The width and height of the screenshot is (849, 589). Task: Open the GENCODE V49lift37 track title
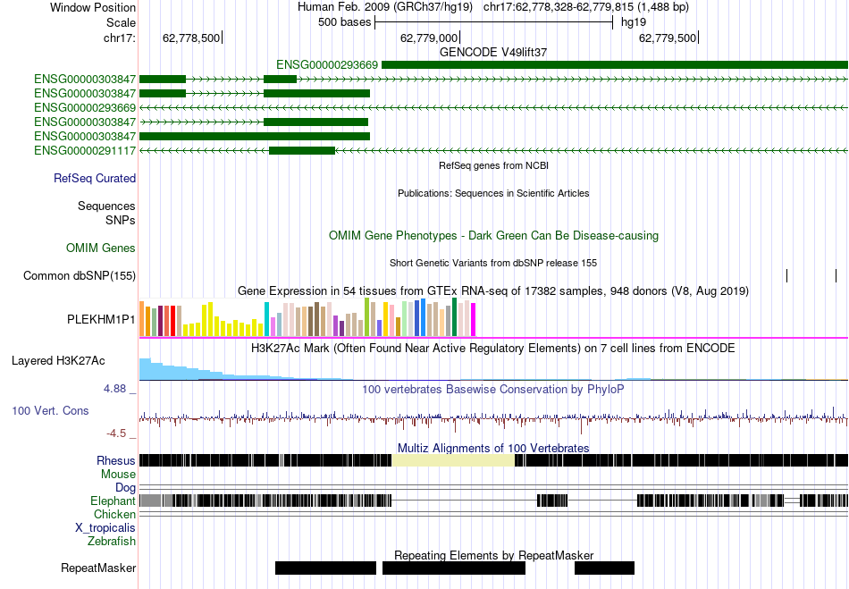tap(493, 53)
